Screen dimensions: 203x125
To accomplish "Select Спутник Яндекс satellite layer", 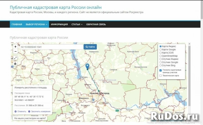I will [x=161, y=59].
